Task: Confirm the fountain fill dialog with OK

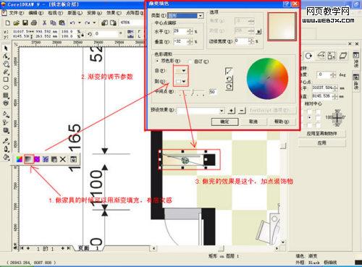Action: pos(225,122)
